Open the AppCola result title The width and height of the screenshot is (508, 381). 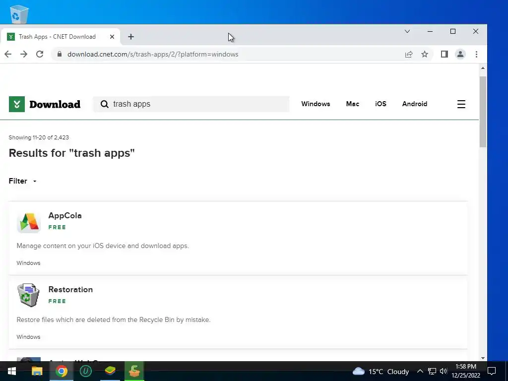coord(65,215)
